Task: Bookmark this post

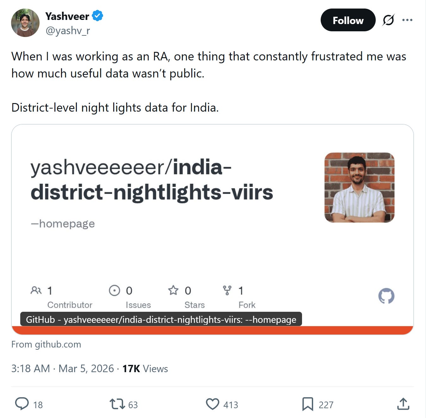Action: 308,404
